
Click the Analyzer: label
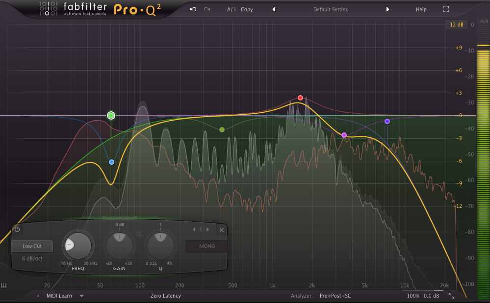[x=302, y=296]
